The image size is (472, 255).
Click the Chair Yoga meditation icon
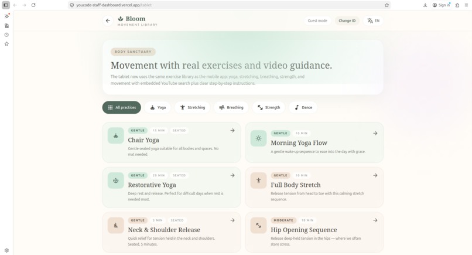point(115,135)
